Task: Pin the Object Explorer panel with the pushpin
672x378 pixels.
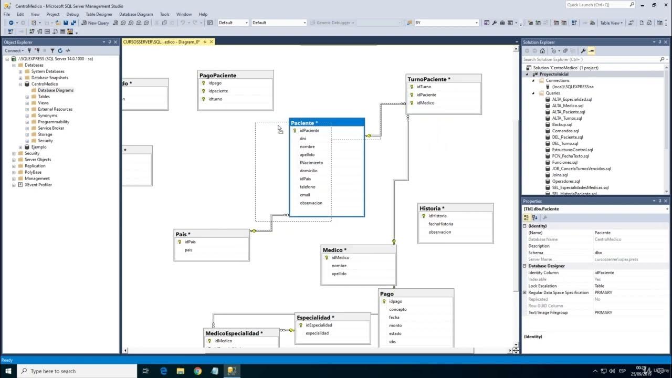Action: pyautogui.click(x=109, y=42)
